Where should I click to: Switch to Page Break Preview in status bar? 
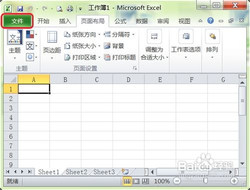[x=145, y=181]
